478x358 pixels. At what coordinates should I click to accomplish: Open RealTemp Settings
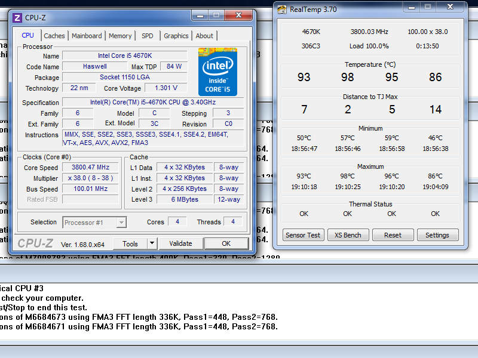tap(437, 235)
